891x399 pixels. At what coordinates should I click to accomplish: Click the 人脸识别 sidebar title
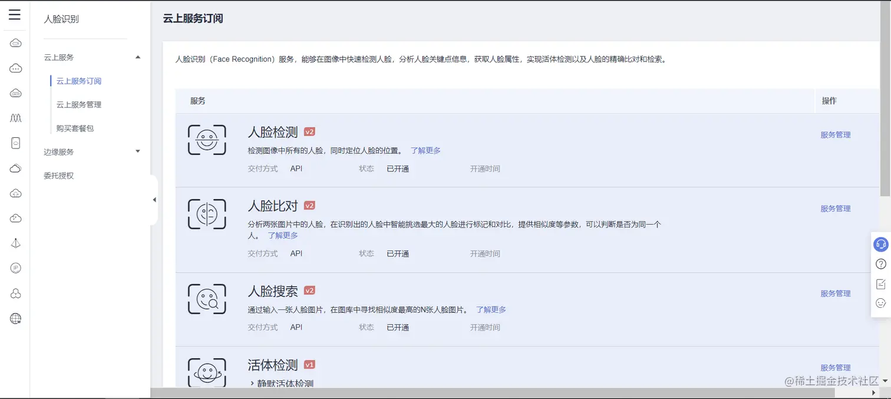(x=61, y=19)
